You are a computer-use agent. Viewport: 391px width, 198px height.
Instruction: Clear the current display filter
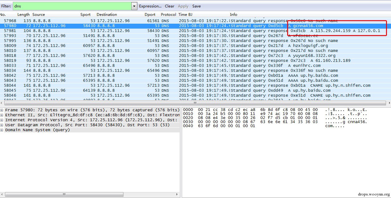pos(170,6)
